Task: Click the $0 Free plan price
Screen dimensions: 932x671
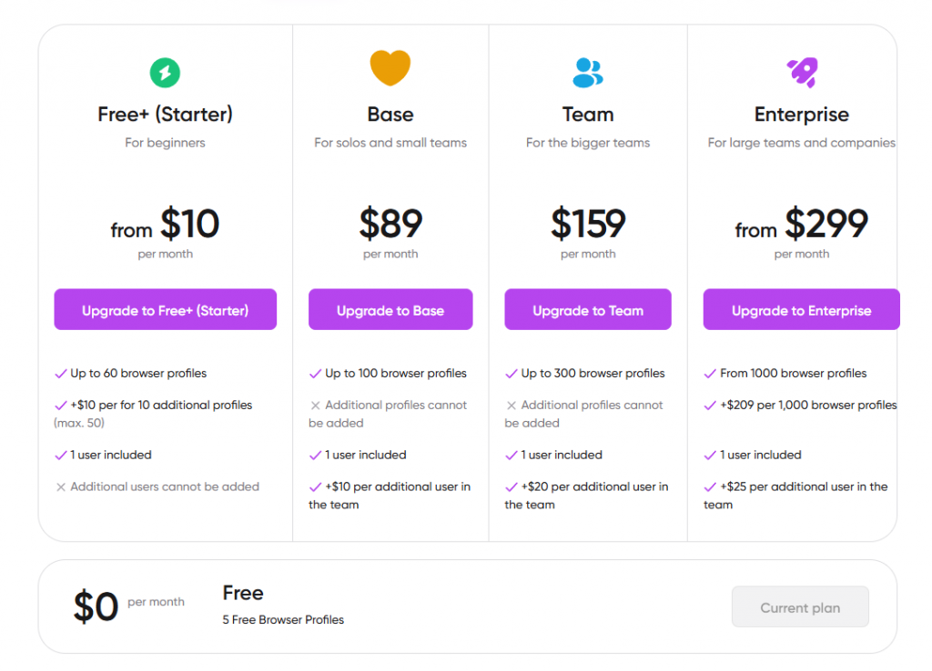Action: coord(96,606)
